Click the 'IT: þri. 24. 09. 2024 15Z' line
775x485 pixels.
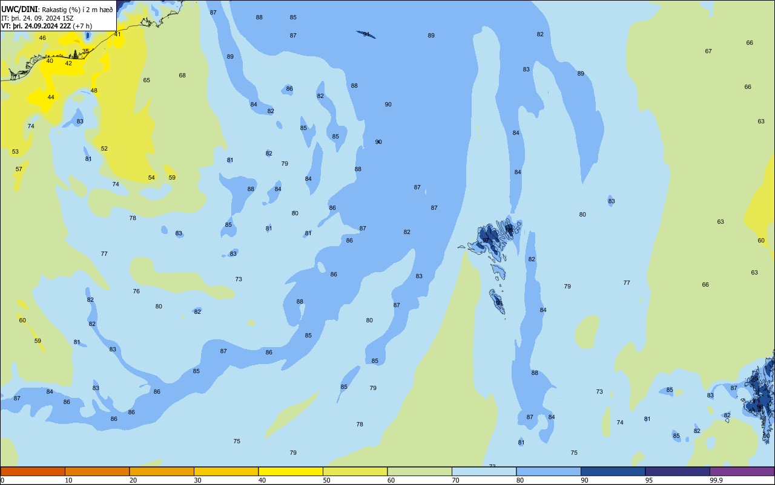click(38, 18)
